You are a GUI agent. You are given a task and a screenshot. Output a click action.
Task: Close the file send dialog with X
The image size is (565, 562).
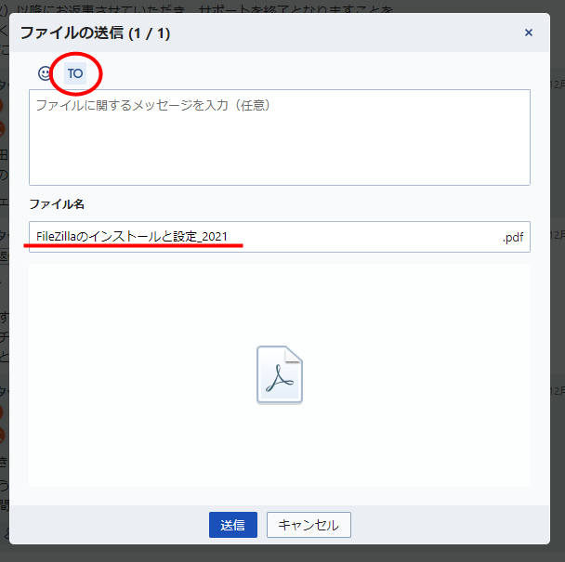point(529,33)
